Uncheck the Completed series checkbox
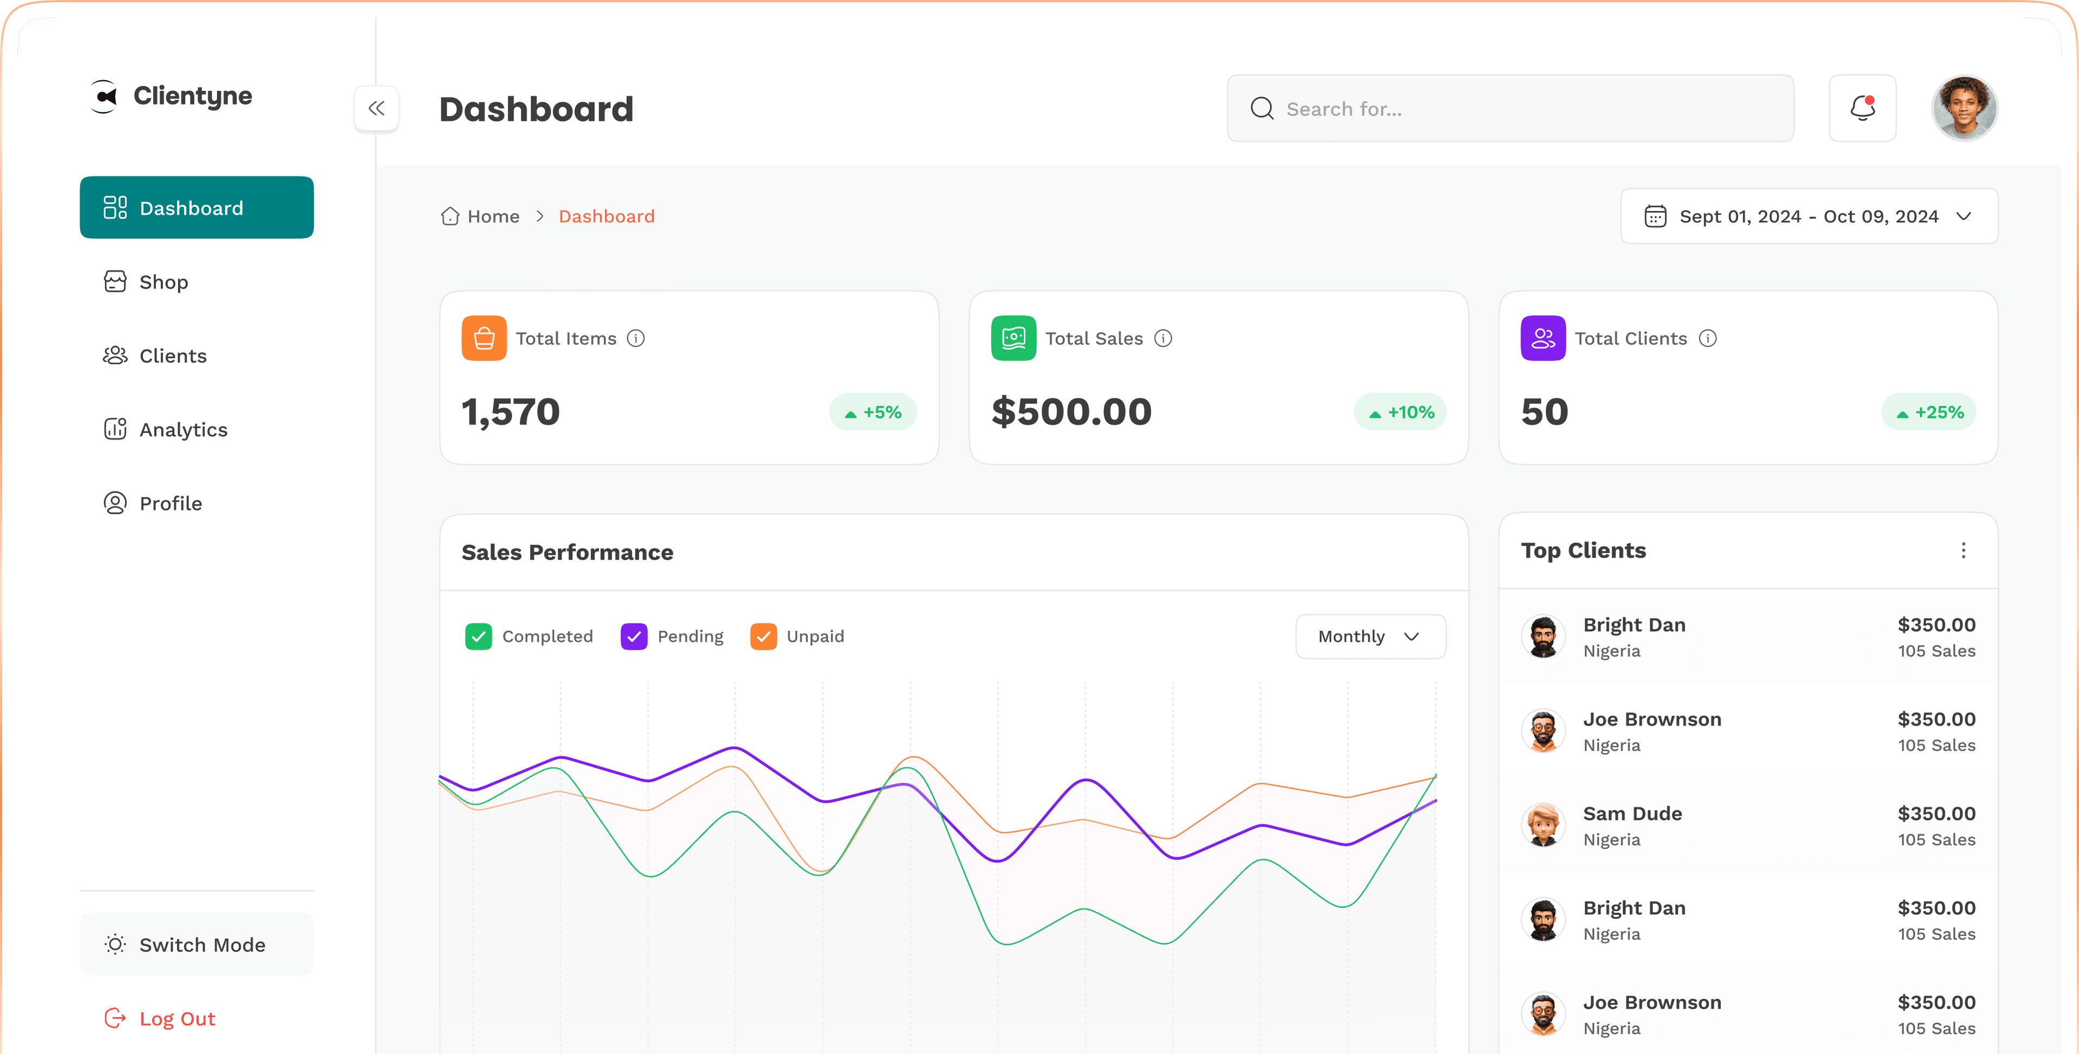Image resolution: width=2079 pixels, height=1054 pixels. (x=479, y=636)
